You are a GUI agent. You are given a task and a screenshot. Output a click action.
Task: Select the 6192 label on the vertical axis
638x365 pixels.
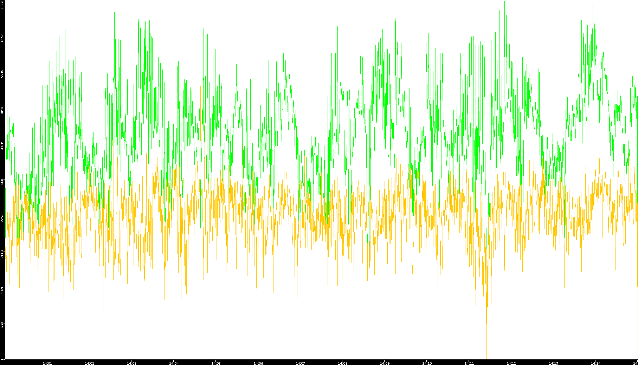2,38
